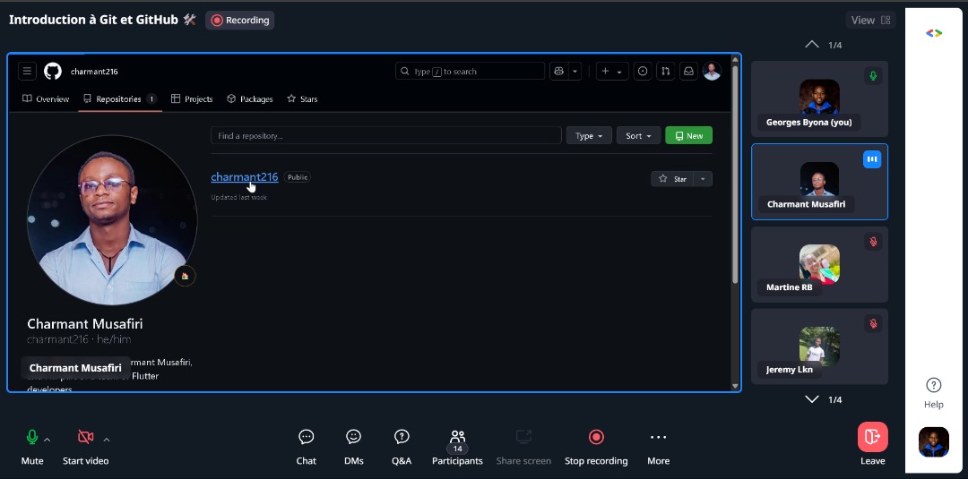Image resolution: width=968 pixels, height=479 pixels.
Task: Select the Jeremy Lkn participant tile
Action: 819,346
